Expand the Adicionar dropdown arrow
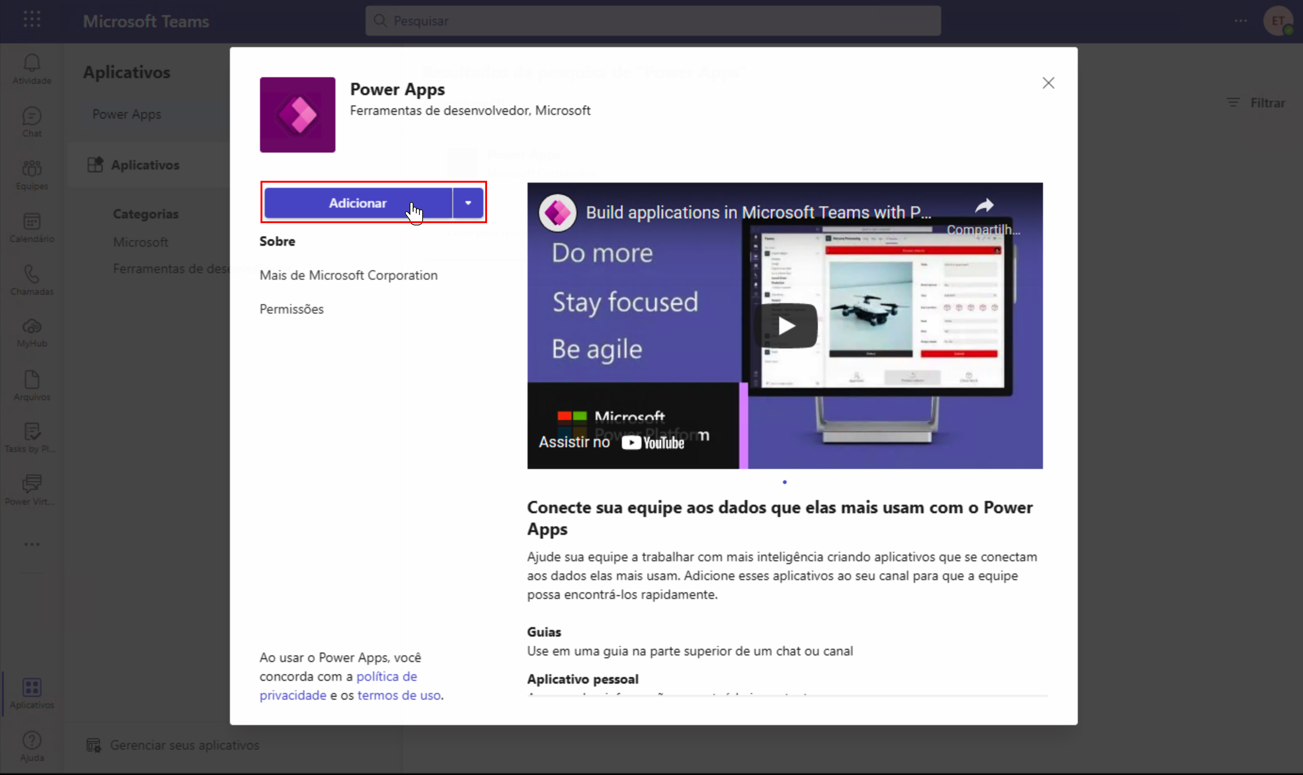The height and width of the screenshot is (775, 1303). 468,203
